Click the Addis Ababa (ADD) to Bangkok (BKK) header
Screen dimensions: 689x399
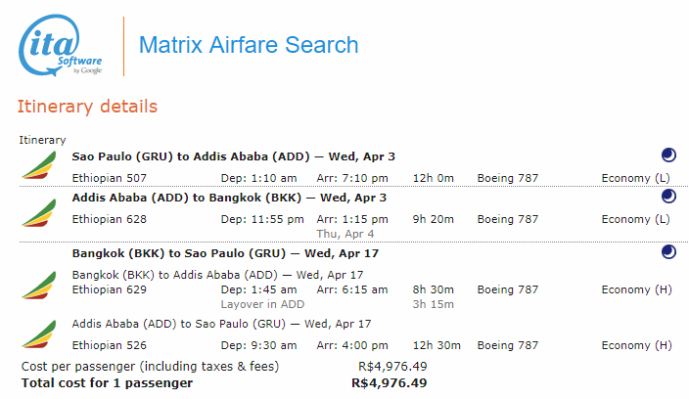click(x=229, y=198)
